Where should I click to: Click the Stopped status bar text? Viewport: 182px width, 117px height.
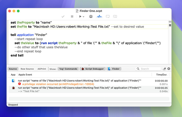(x=13, y=105)
